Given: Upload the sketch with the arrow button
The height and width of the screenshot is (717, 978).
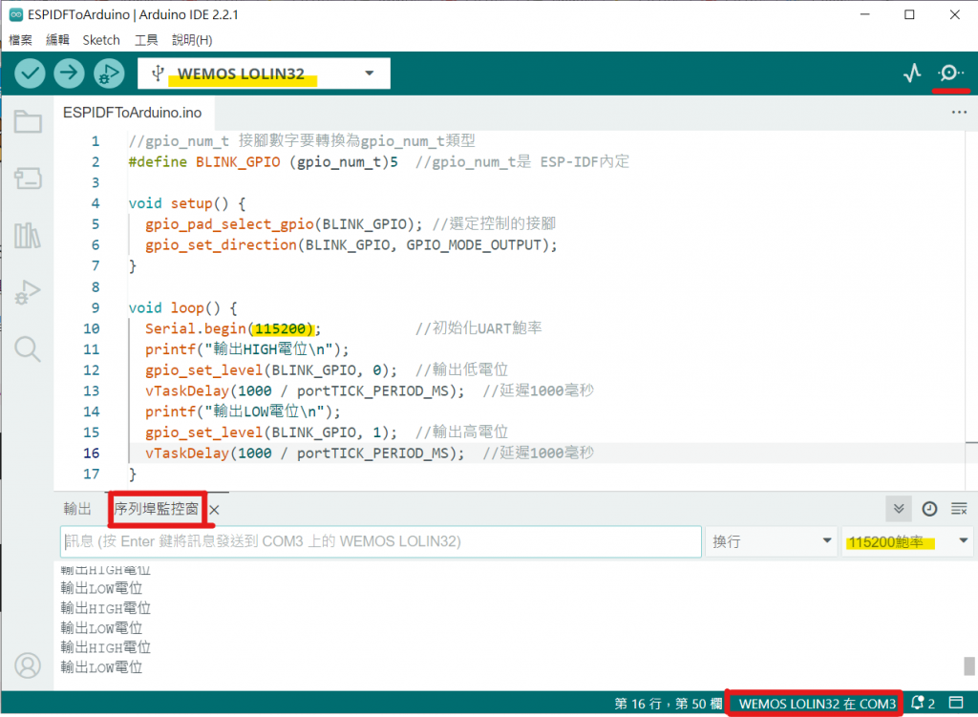Looking at the screenshot, I should pyautogui.click(x=69, y=74).
